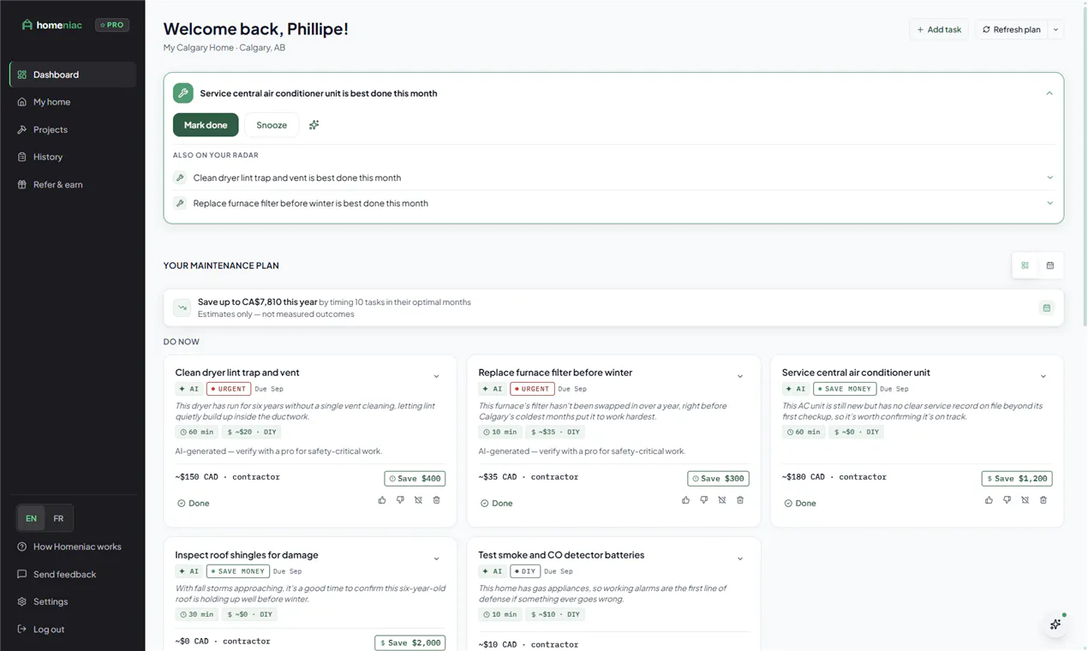Mark Clean dryer lint trap card as Done
The width and height of the screenshot is (1088, 651).
point(194,504)
